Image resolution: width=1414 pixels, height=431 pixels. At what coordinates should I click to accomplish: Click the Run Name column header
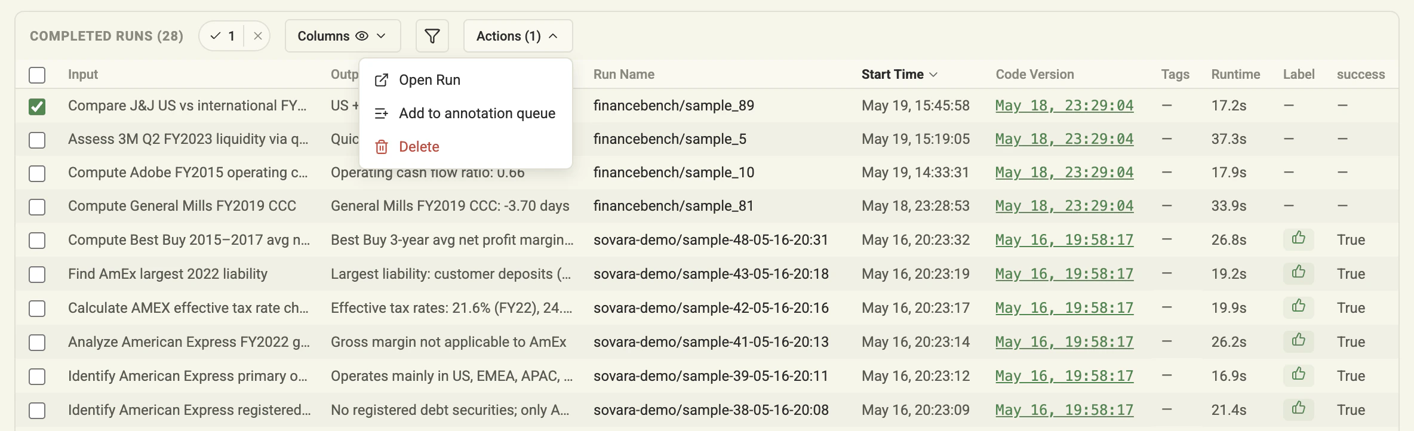623,74
